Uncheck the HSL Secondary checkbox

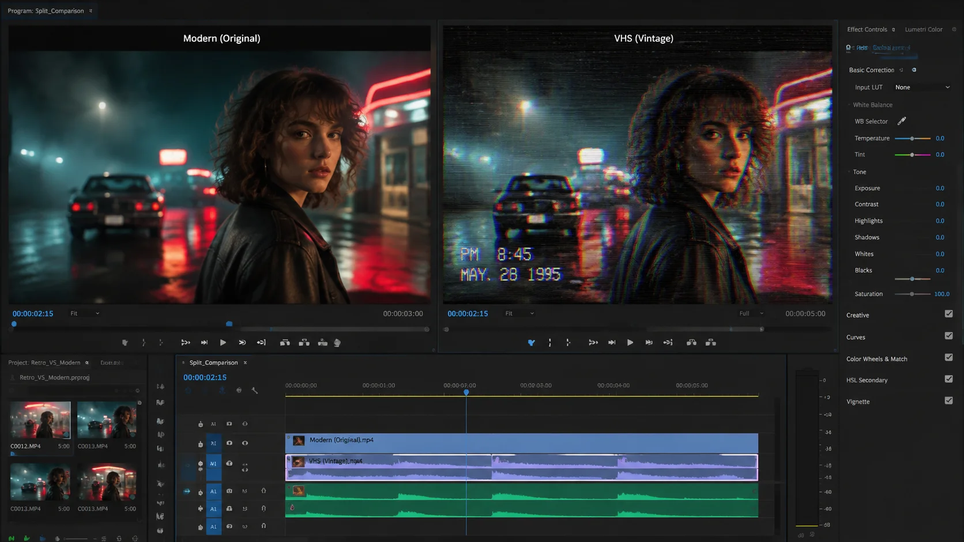(x=948, y=379)
